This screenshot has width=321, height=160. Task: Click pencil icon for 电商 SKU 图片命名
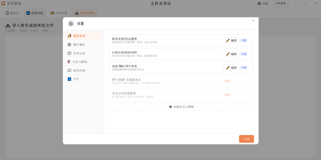(x=228, y=68)
